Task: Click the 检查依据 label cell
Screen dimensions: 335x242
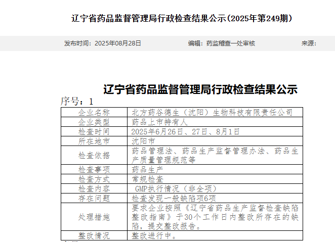Action: pyautogui.click(x=94, y=155)
